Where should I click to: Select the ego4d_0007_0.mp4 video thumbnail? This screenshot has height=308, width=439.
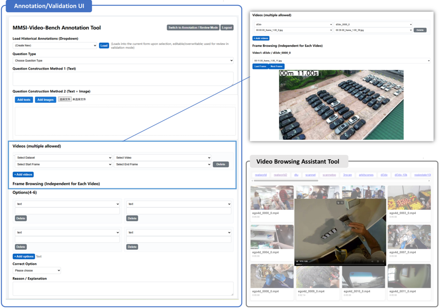(x=409, y=237)
